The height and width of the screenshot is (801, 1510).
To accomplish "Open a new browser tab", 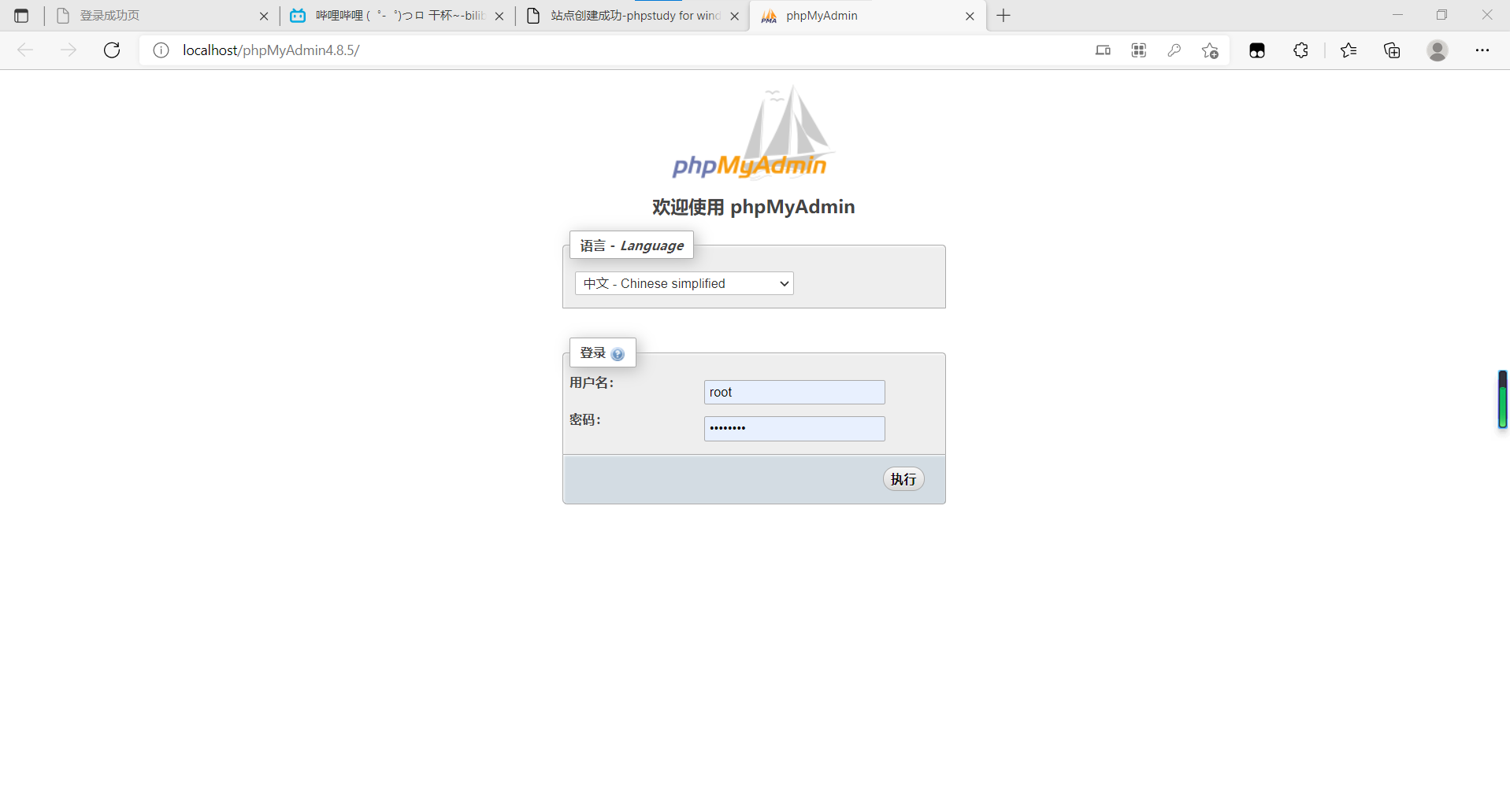I will click(1004, 16).
